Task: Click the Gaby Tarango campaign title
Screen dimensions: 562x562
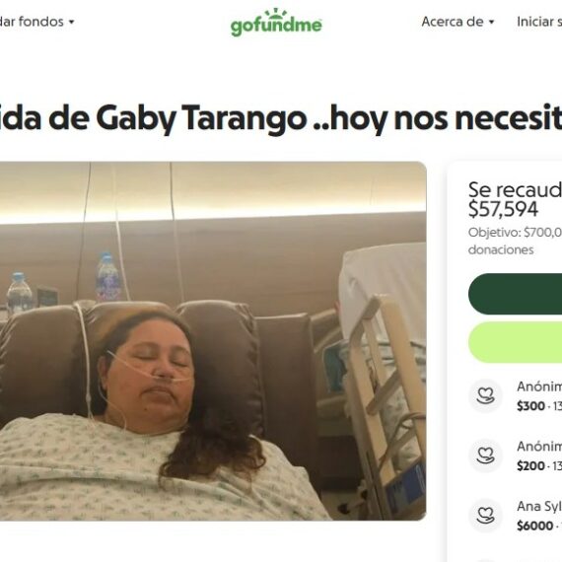Action: pyautogui.click(x=281, y=118)
